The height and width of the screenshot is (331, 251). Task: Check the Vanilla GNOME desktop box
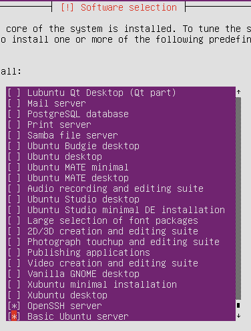coord(14,274)
